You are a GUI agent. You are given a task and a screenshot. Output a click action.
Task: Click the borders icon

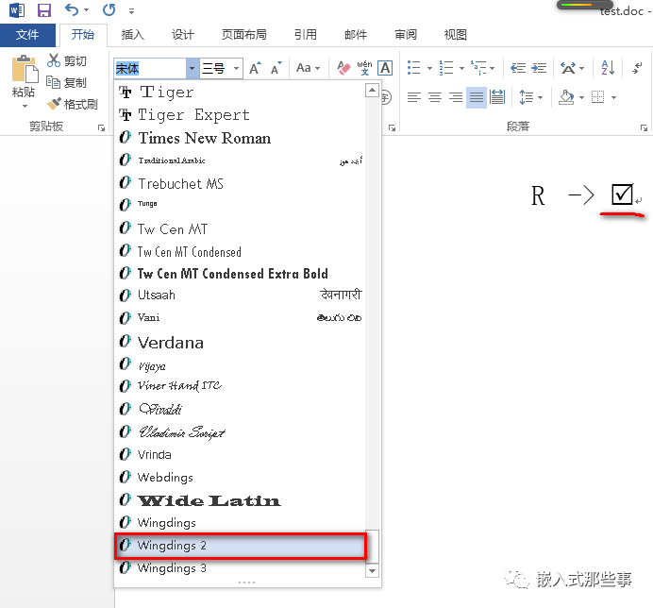click(x=597, y=97)
